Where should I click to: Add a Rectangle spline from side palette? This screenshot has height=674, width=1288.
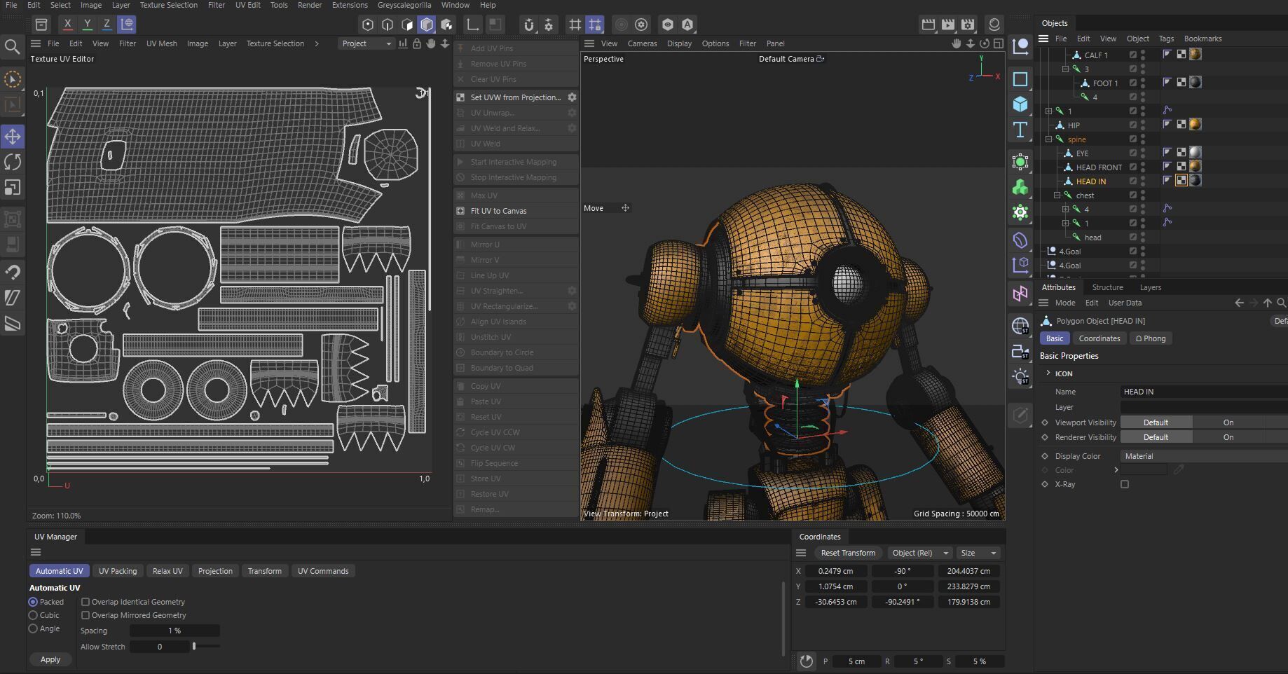pos(1020,79)
